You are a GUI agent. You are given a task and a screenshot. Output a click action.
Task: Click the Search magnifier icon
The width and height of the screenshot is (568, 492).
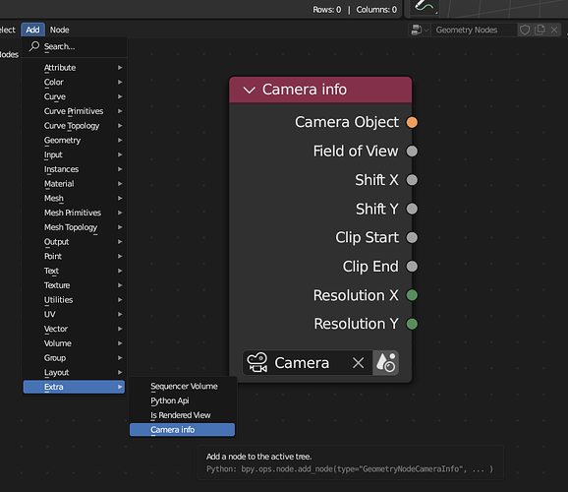click(x=34, y=46)
